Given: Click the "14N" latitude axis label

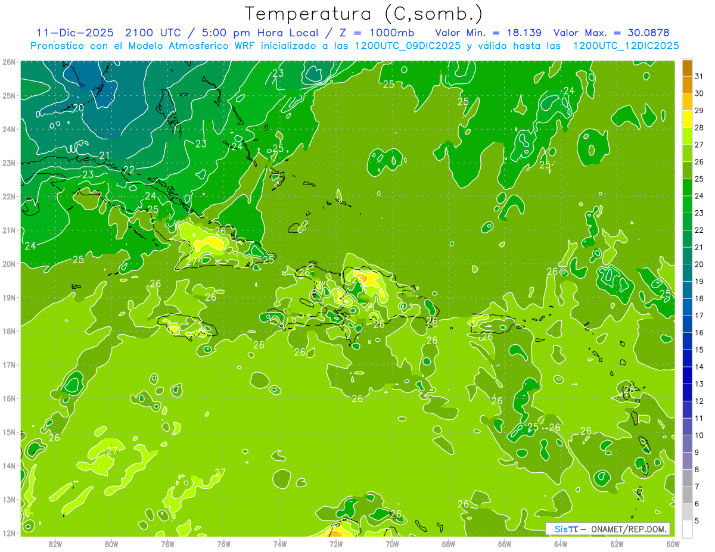Looking at the screenshot, I should pyautogui.click(x=9, y=466).
